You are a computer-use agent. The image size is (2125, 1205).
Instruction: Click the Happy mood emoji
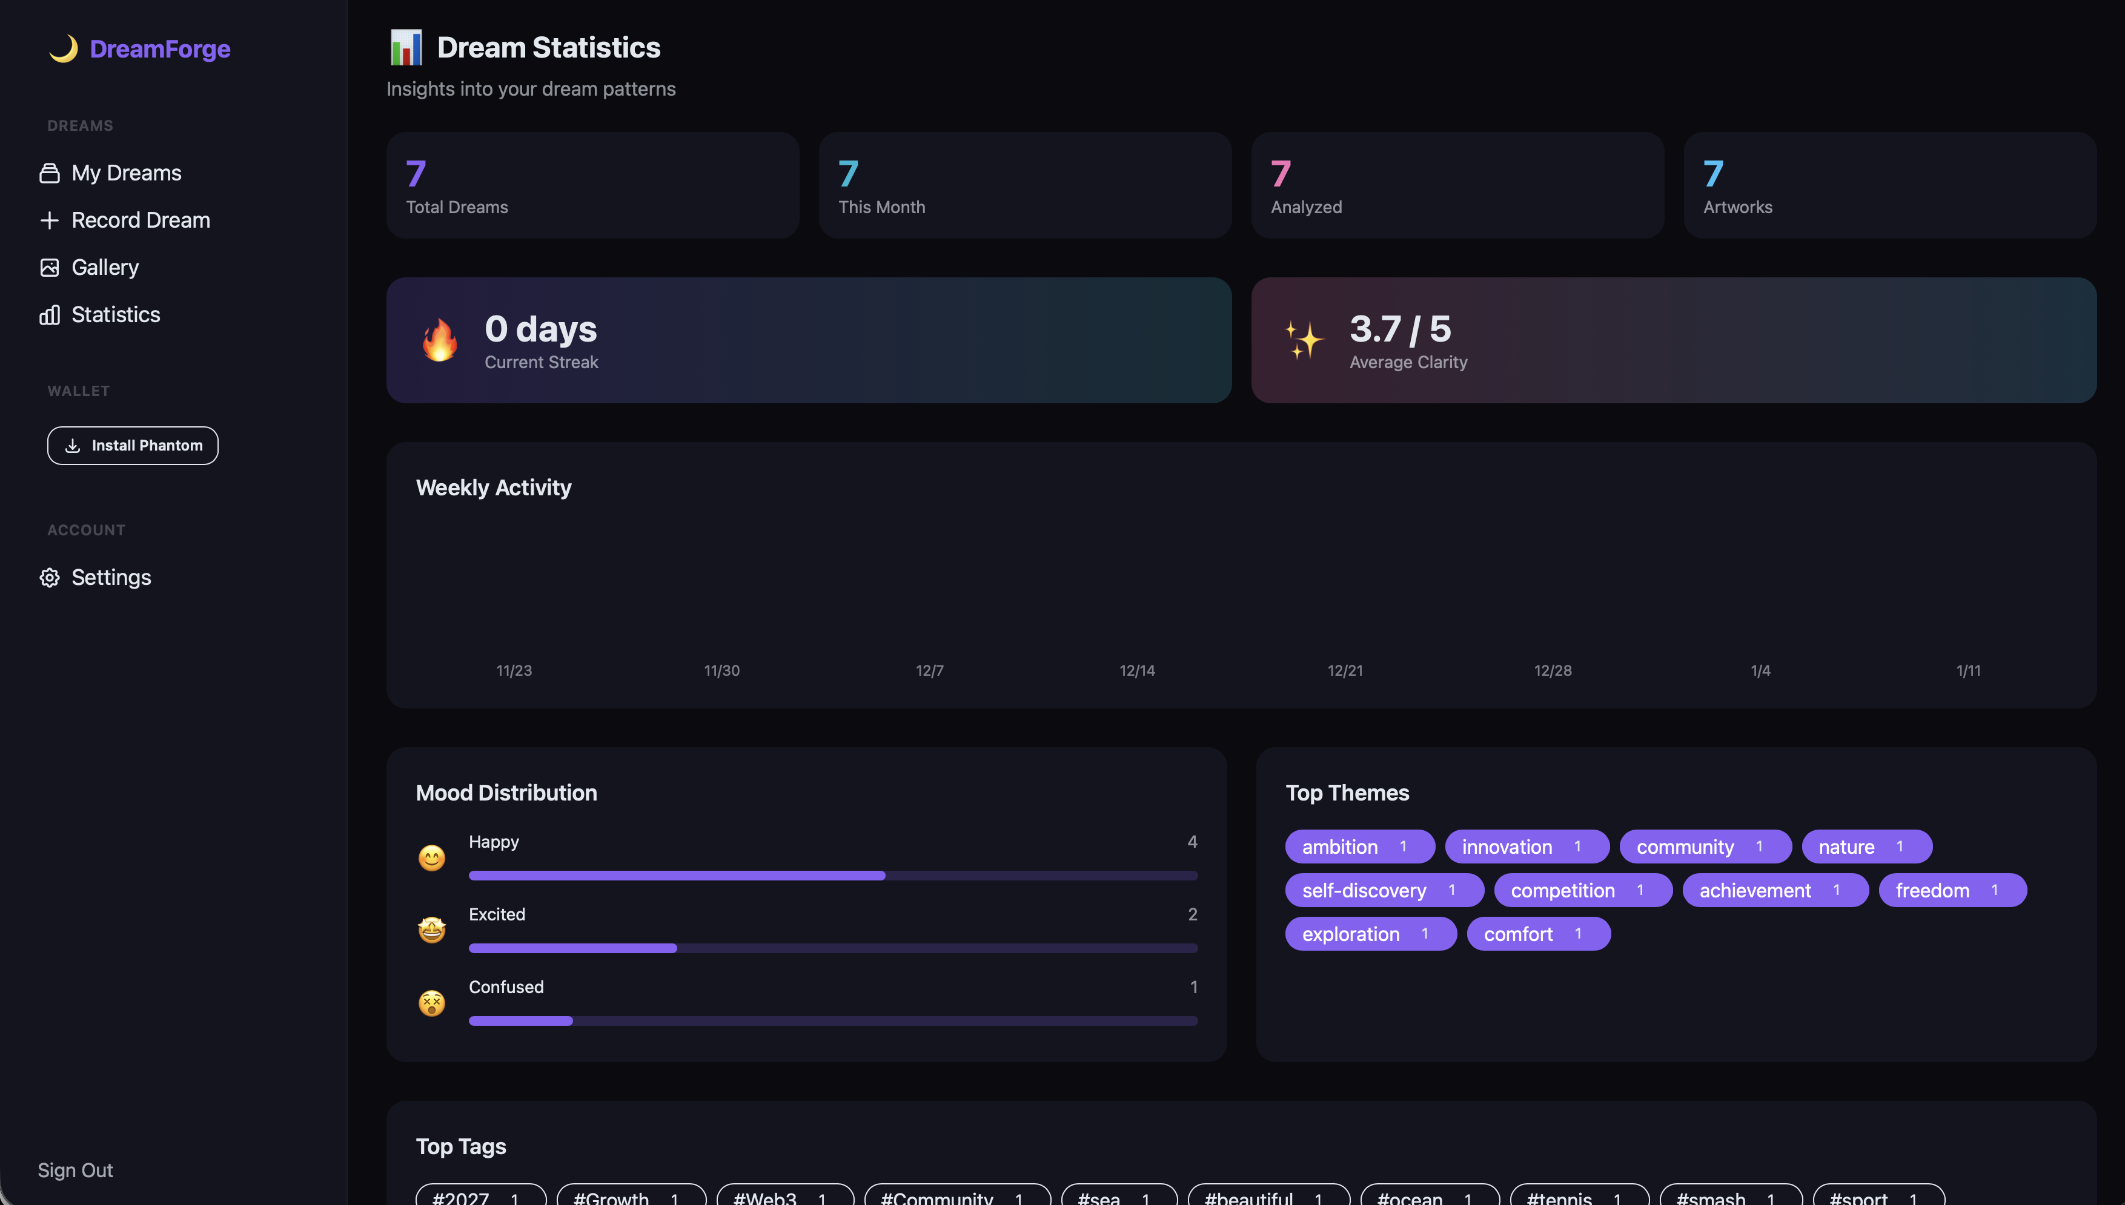pyautogui.click(x=431, y=857)
